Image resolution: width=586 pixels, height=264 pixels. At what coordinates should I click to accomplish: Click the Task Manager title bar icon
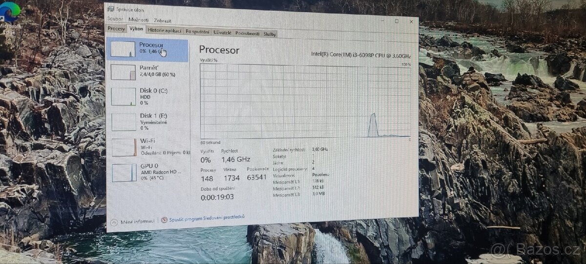tap(111, 9)
